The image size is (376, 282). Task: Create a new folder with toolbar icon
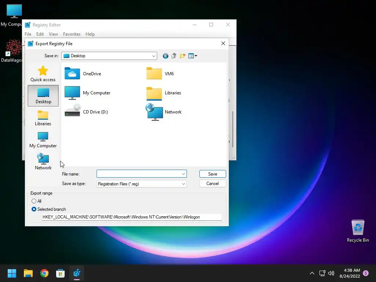[182, 56]
